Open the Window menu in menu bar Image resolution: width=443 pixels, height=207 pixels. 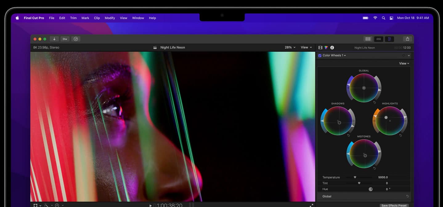tap(138, 18)
